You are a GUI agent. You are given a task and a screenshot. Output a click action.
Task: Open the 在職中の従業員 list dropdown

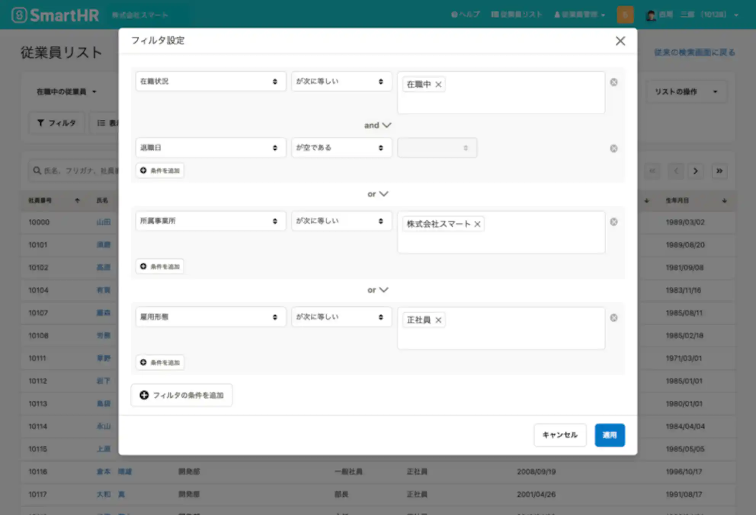click(x=66, y=91)
